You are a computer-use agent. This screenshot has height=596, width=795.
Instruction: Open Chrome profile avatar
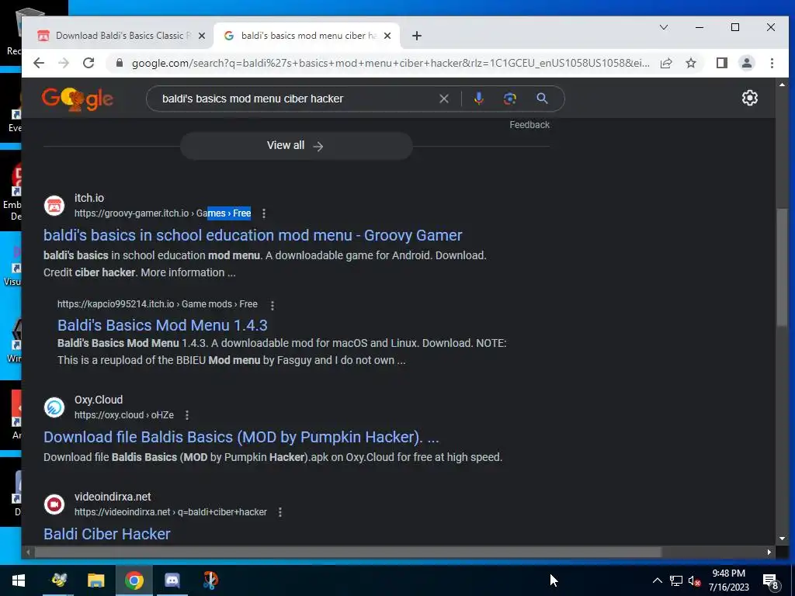746,63
